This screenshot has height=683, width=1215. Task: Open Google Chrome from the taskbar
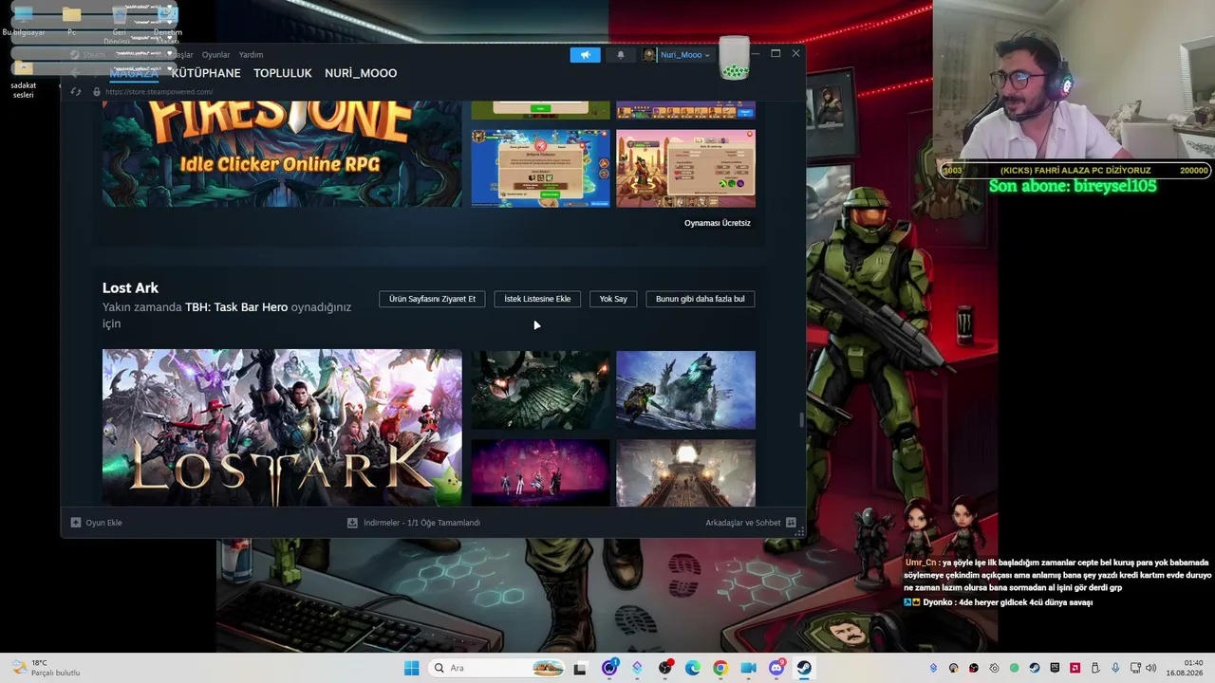point(720,668)
